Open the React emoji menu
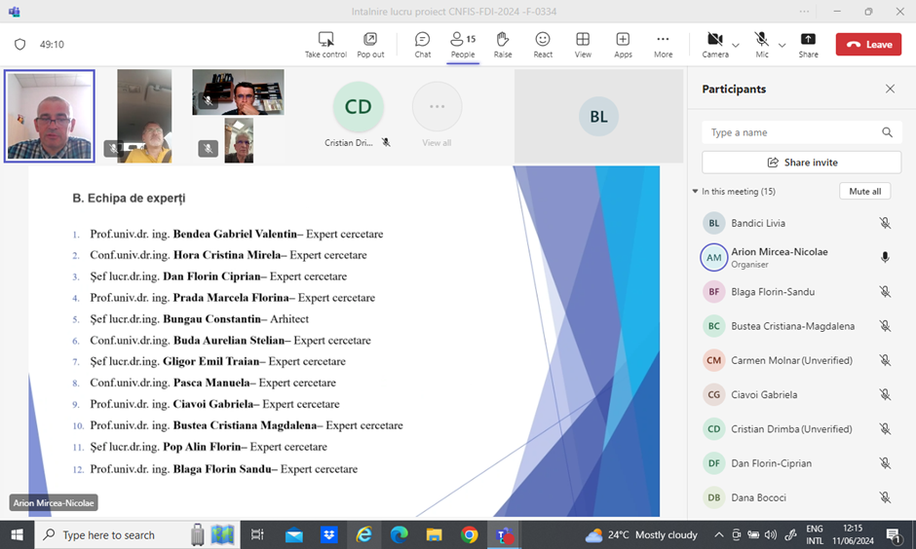The image size is (916, 549). (543, 40)
